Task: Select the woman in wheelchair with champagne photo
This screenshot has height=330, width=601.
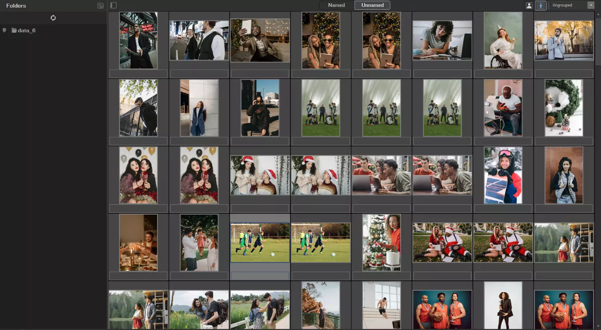Action: point(503,40)
